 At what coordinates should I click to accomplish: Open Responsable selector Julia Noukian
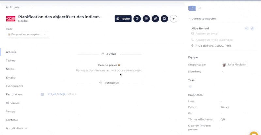click(234, 65)
